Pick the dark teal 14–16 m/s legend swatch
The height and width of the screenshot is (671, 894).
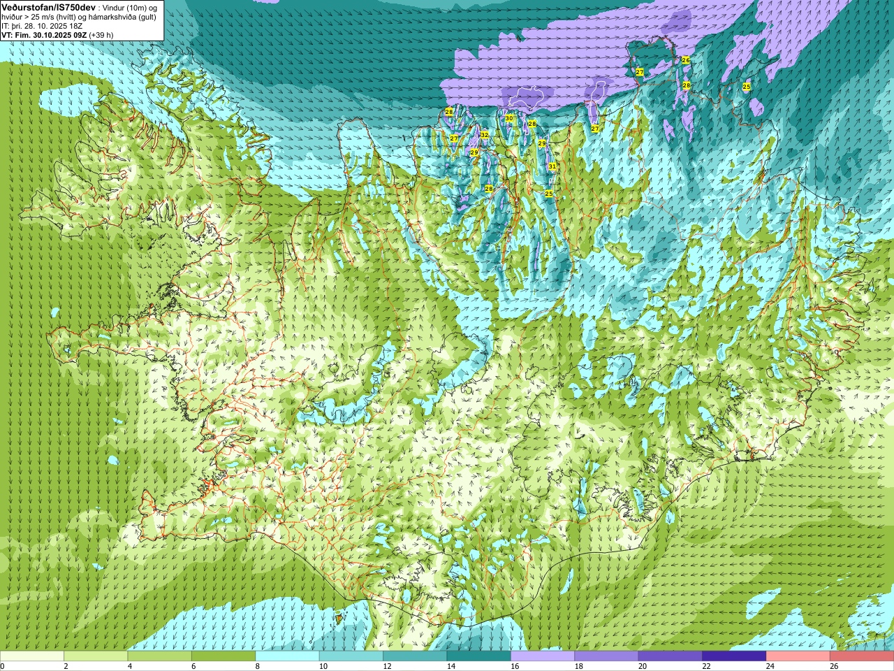pos(479,656)
